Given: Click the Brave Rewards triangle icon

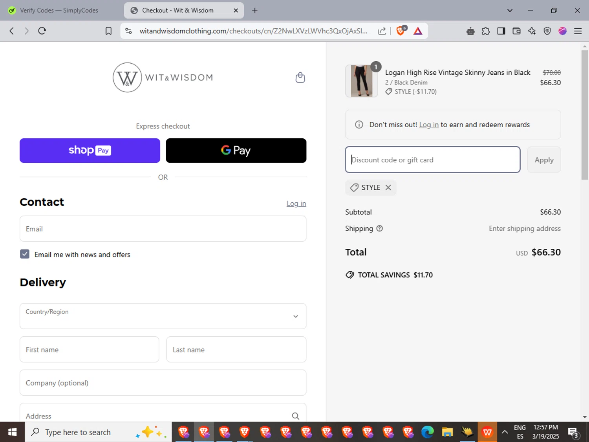Looking at the screenshot, I should (418, 31).
